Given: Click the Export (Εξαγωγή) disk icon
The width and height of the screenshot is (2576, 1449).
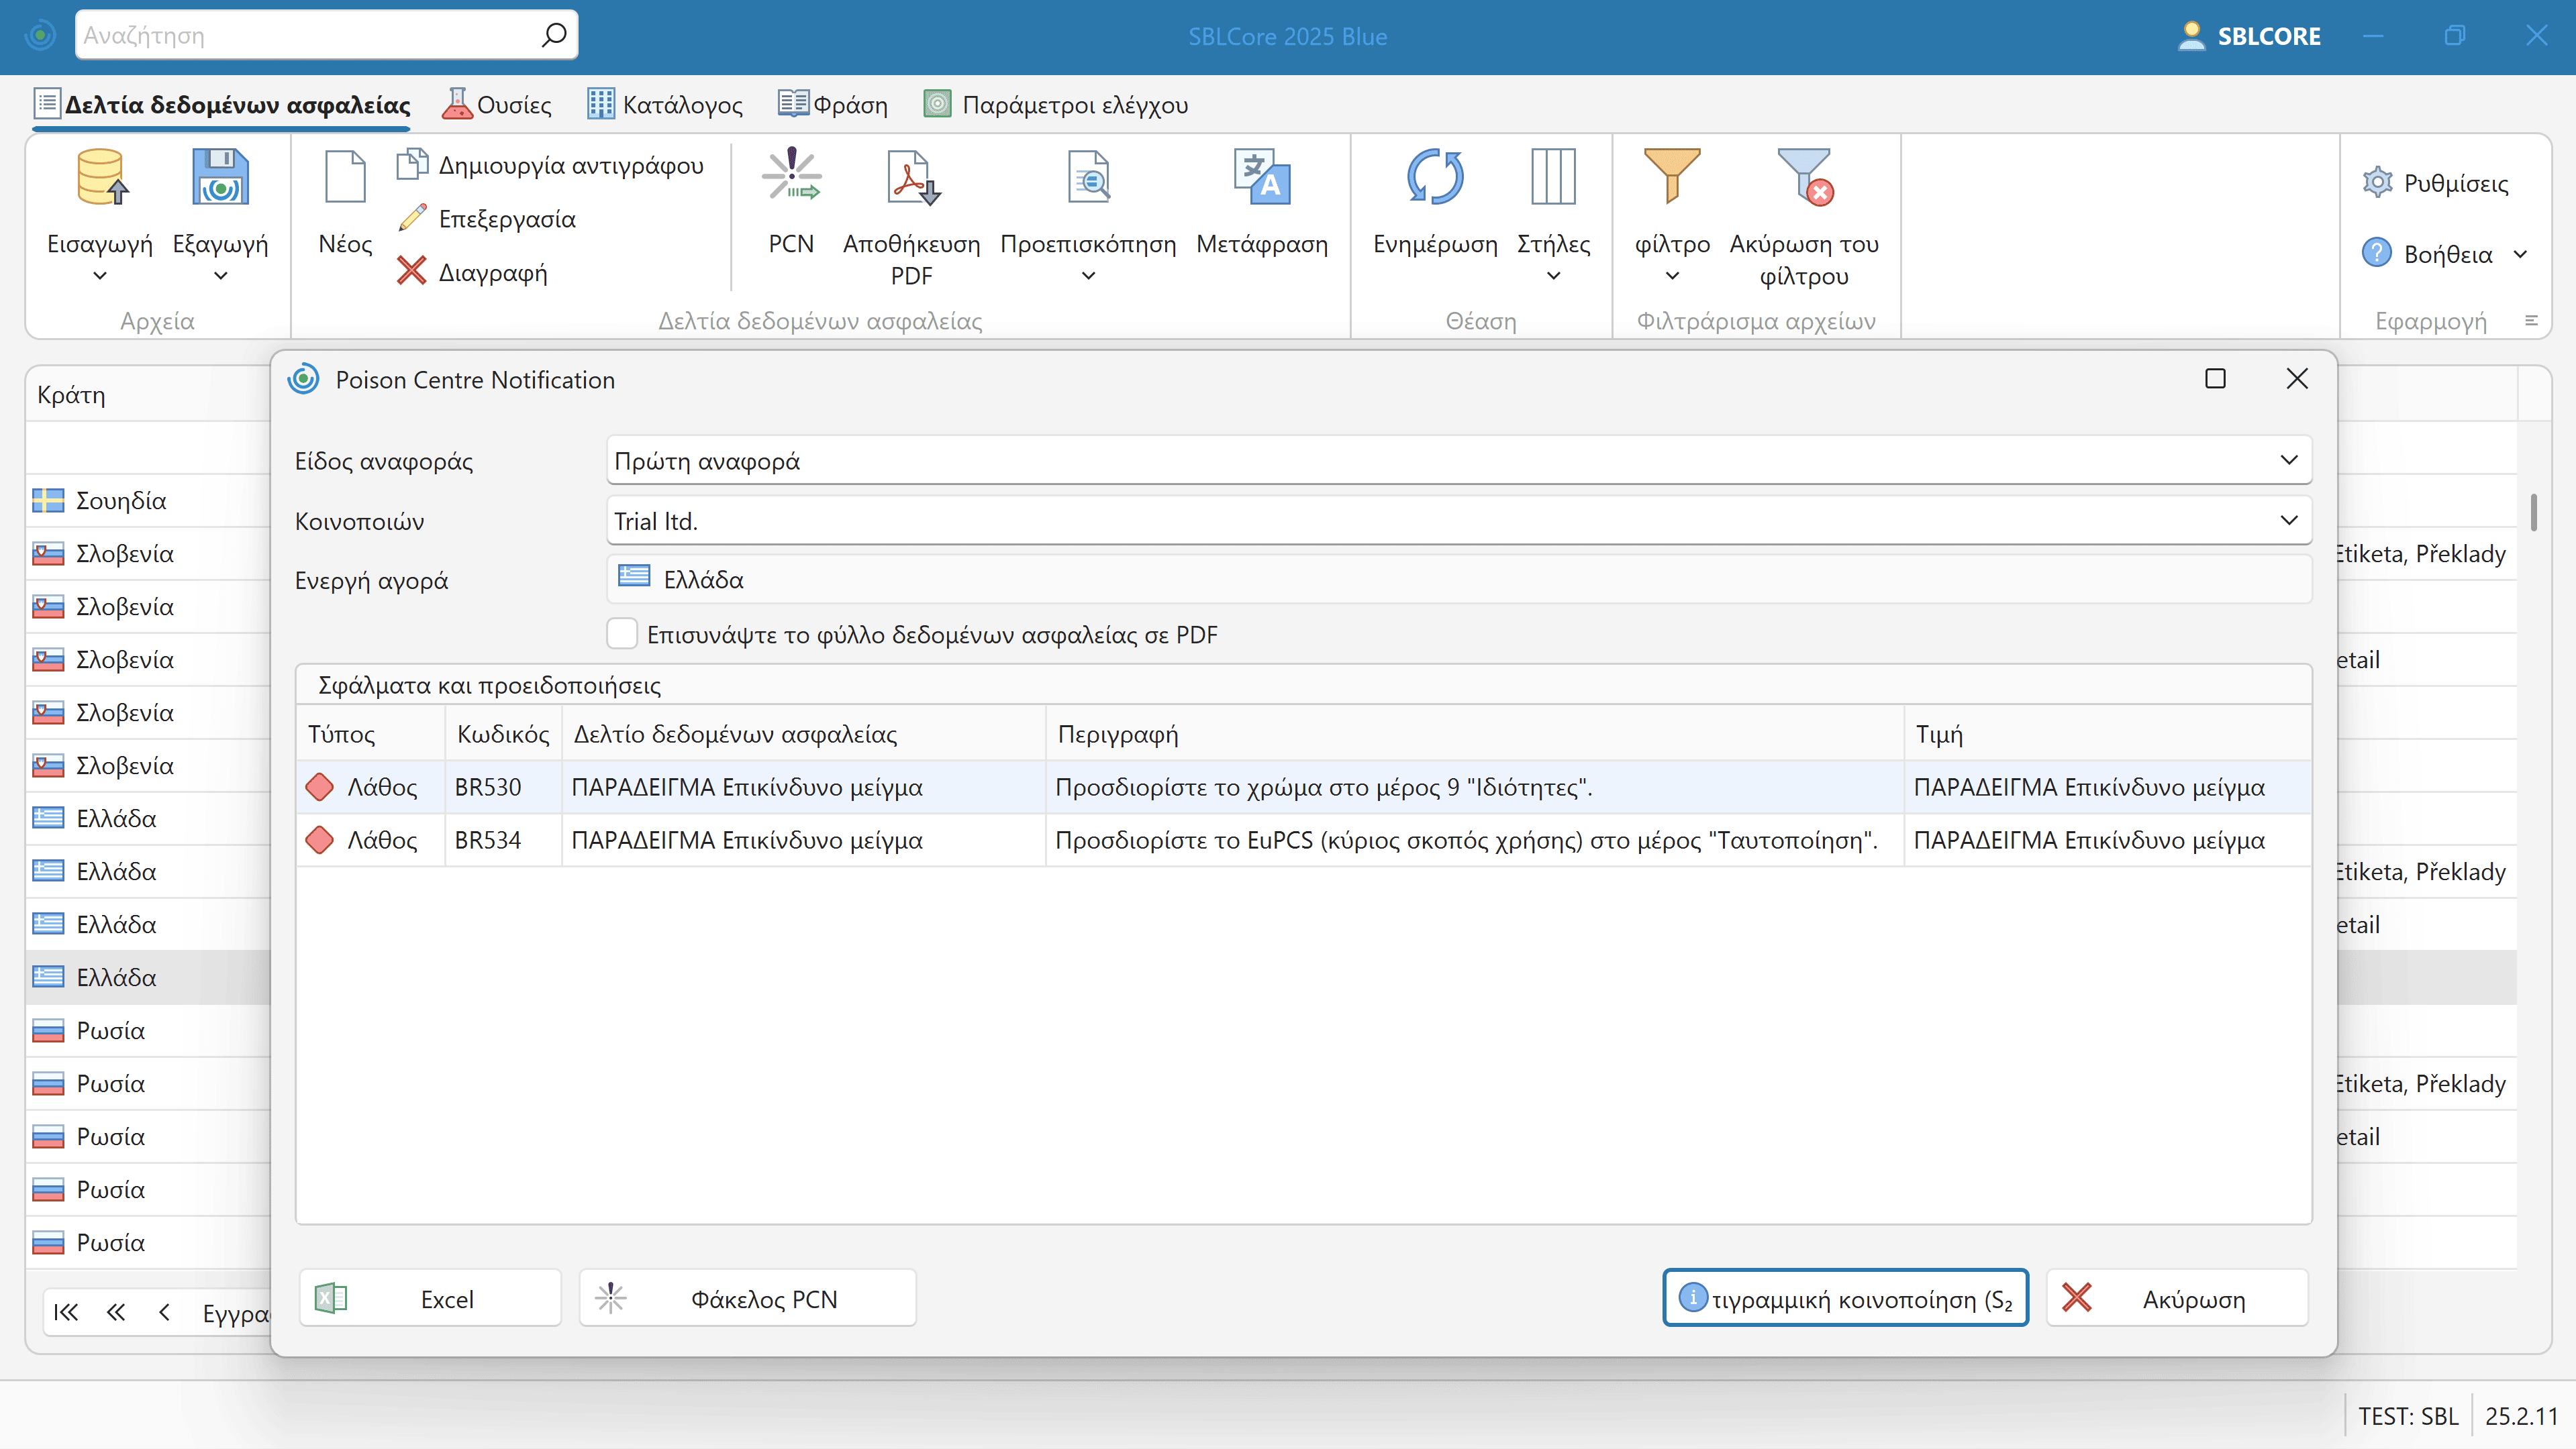Looking at the screenshot, I should (x=220, y=177).
